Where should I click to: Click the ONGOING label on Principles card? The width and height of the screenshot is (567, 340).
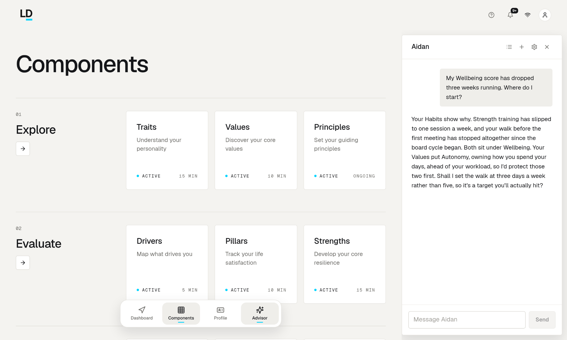click(364, 176)
